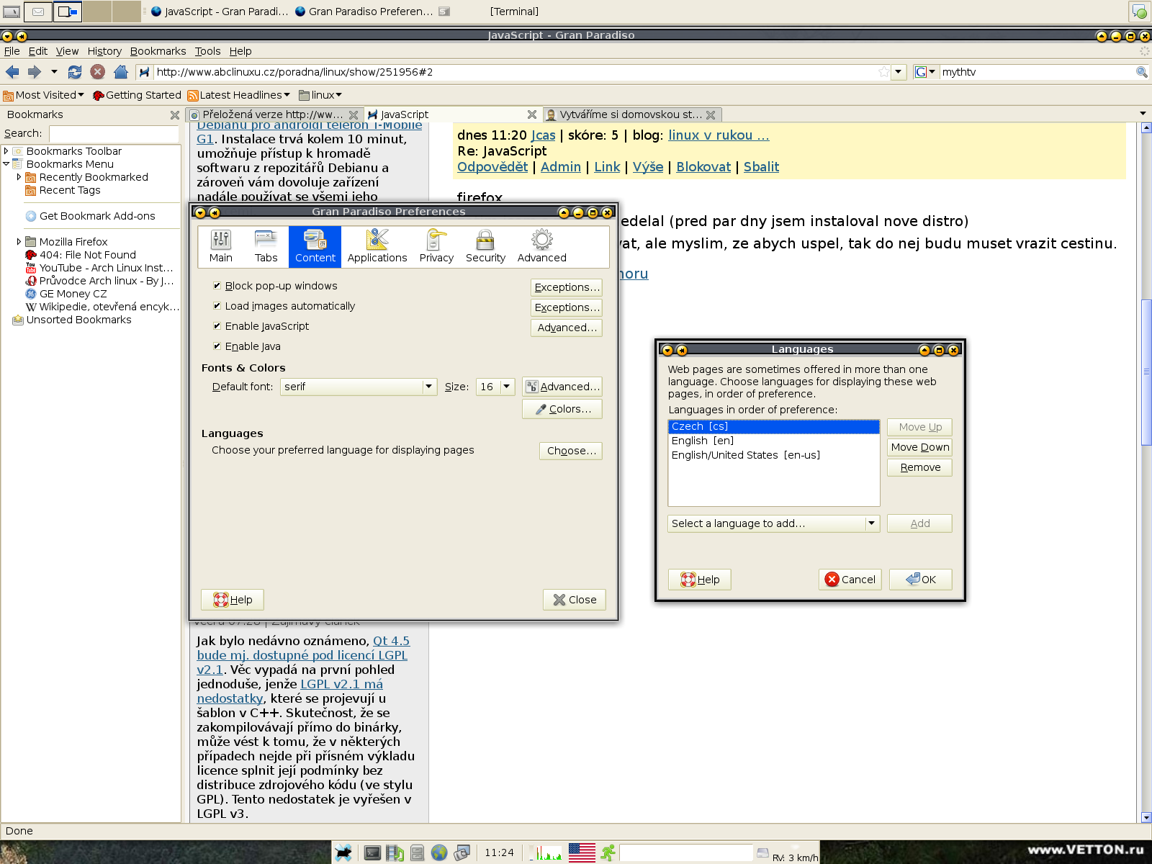Click Choose languages button
Viewport: 1152px width, 864px height.
(571, 451)
